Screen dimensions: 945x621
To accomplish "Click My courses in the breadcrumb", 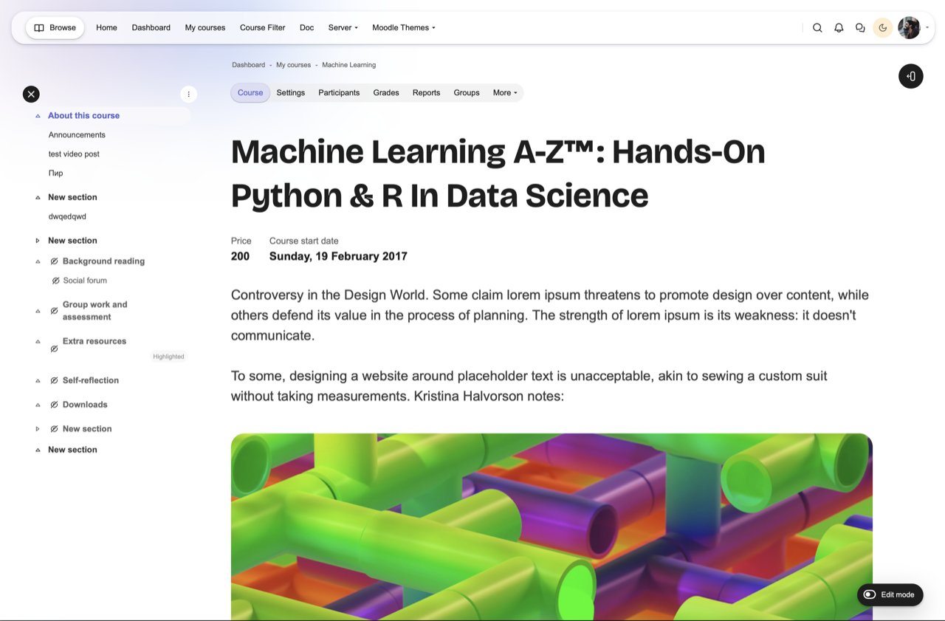I will click(x=293, y=65).
